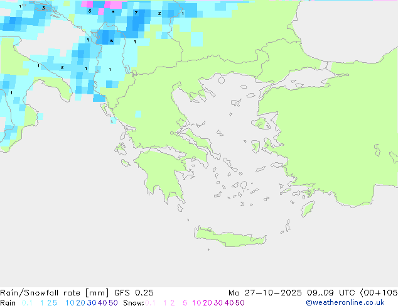The width and height of the screenshot is (398, 308).
Task: Click the "09..09 UTC" time text
Action: click(330, 293)
